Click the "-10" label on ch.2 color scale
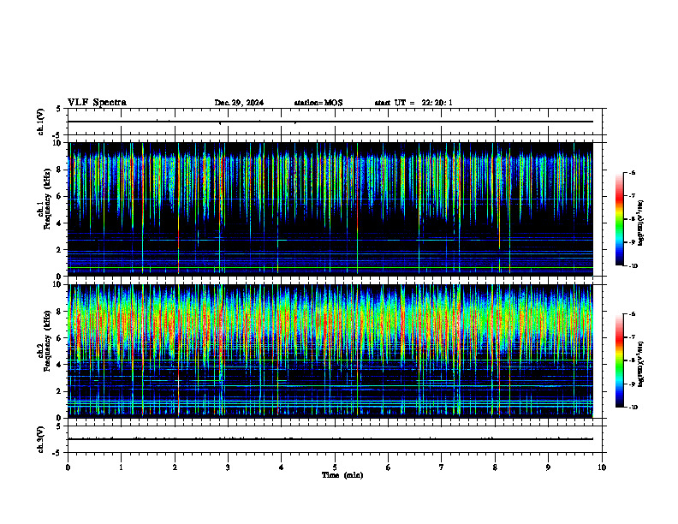This screenshot has height=524, width=678. [x=633, y=408]
